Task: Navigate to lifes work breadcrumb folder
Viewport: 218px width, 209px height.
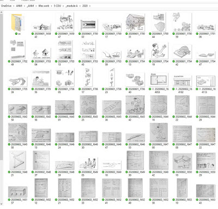Action: [44, 6]
